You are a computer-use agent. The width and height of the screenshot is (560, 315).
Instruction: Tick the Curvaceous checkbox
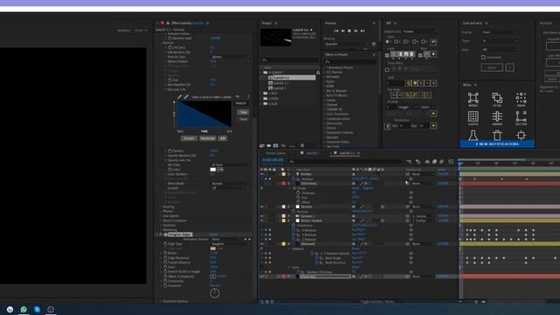(483, 57)
